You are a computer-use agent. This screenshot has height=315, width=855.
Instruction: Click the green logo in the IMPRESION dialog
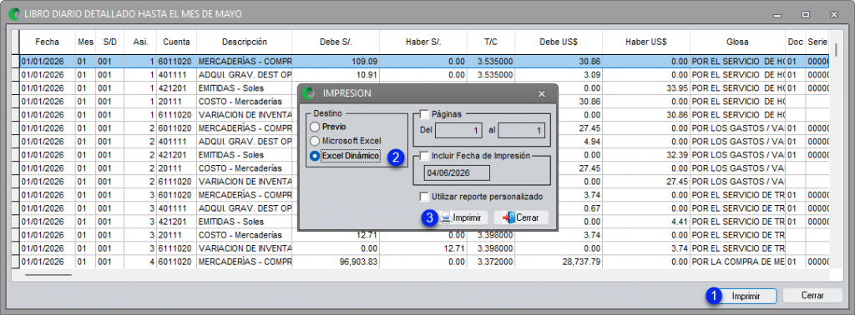point(309,93)
